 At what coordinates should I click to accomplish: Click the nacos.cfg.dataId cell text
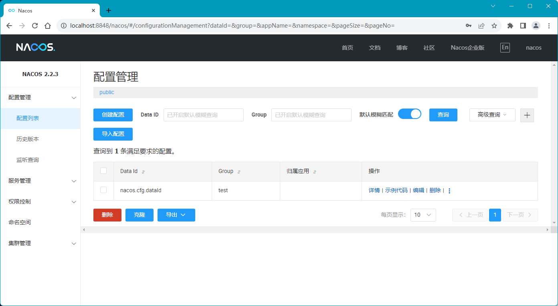(x=141, y=190)
